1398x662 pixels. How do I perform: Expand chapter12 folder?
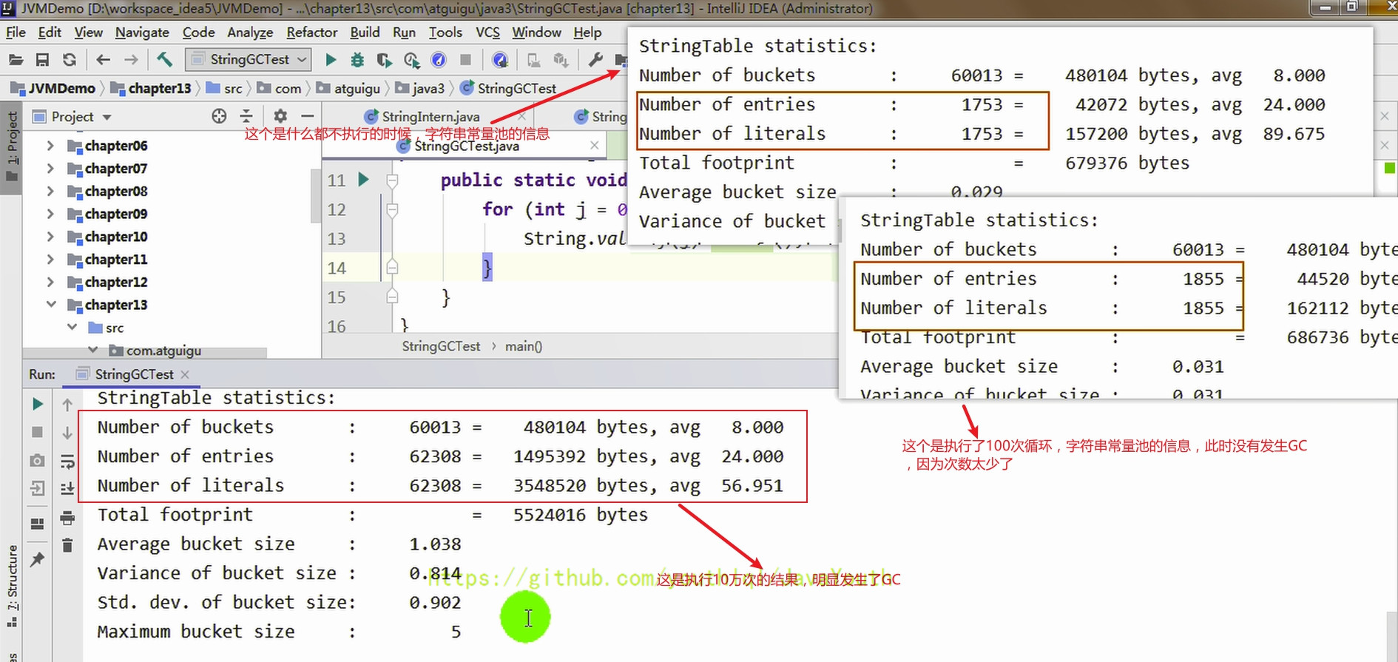click(x=50, y=283)
